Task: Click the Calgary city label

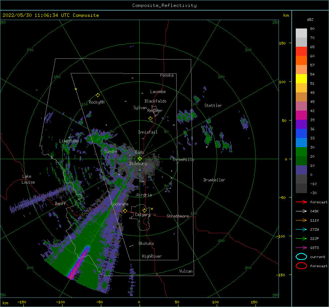Action: click(143, 215)
